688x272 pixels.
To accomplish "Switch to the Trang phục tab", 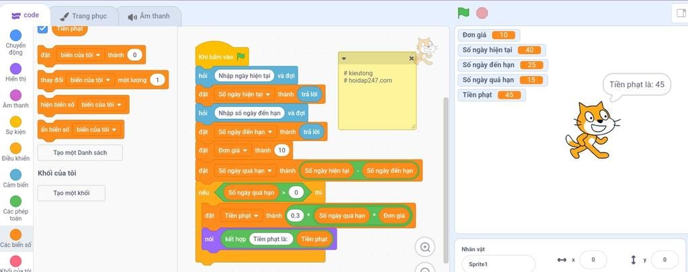I will point(83,16).
